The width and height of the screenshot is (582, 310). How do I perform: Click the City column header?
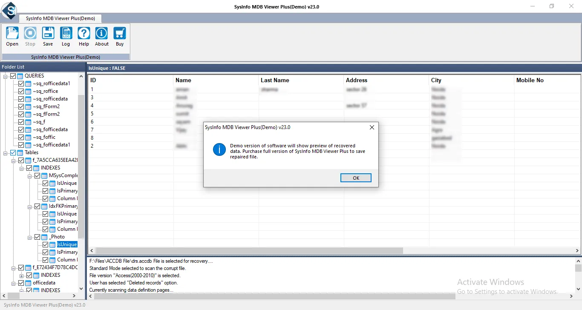pos(472,80)
